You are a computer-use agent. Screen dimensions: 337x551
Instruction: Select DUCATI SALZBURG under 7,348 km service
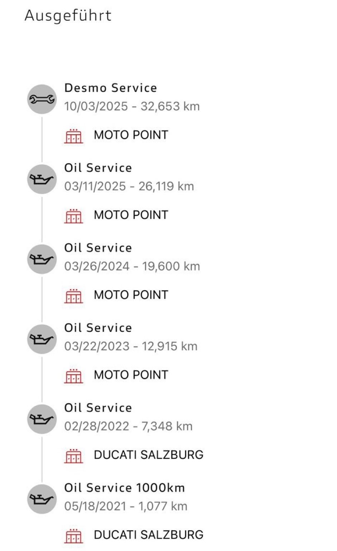[x=148, y=455]
